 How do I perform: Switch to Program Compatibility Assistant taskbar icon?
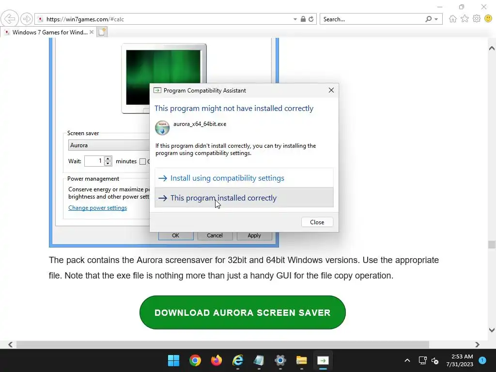[323, 360]
